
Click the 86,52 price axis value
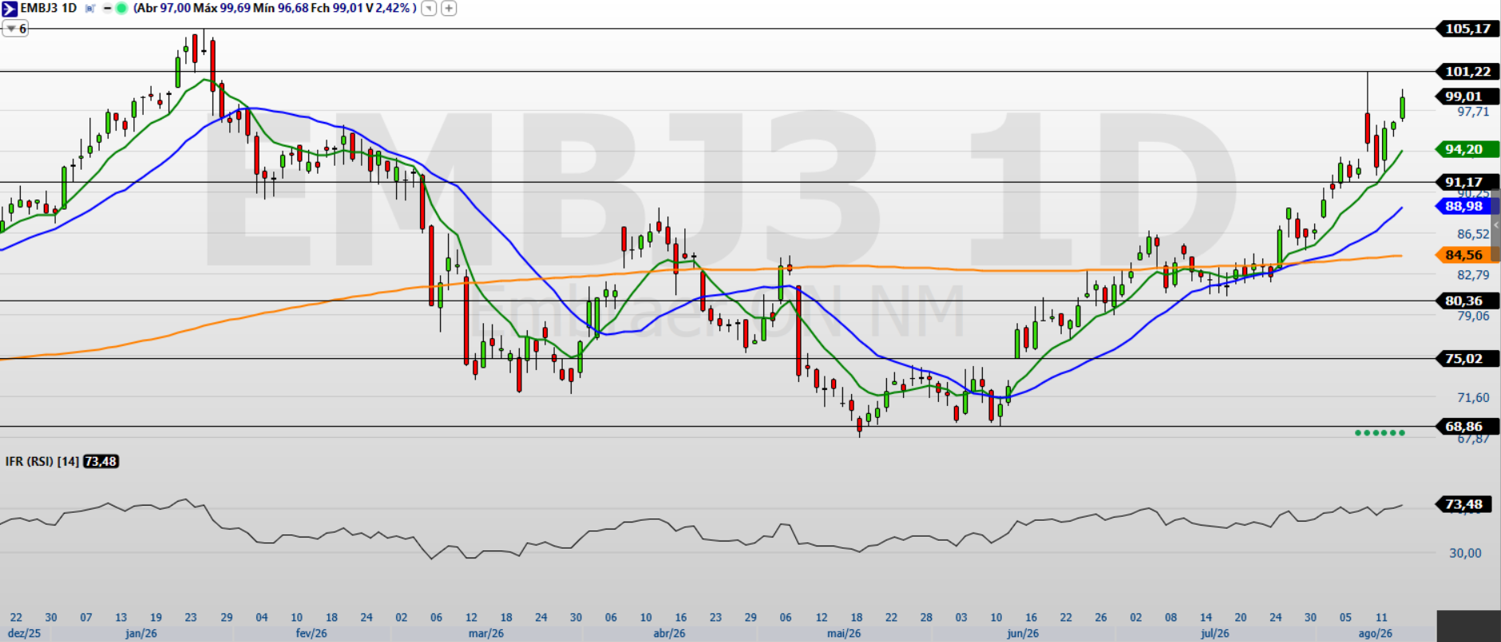(x=1473, y=234)
